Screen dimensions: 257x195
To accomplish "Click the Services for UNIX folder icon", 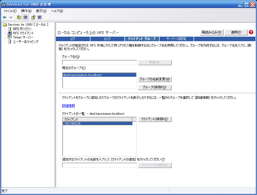I will pos(5,25).
